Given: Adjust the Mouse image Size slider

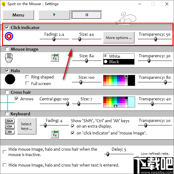Looking at the screenshot, I should (86, 61).
